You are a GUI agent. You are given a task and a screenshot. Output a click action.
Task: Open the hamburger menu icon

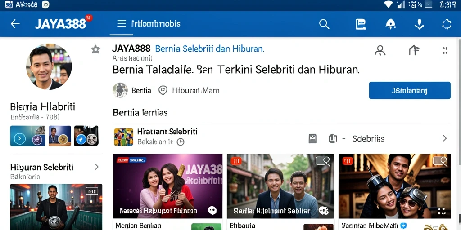click(x=122, y=24)
